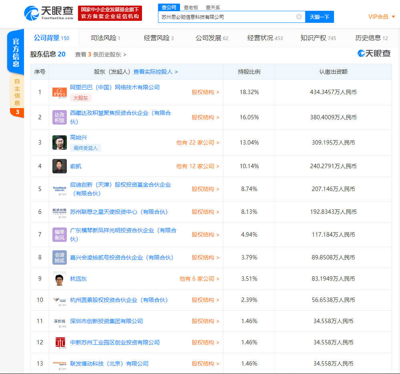Open the TusPark shareholder logo
The width and height of the screenshot is (400, 374).
coord(60,189)
